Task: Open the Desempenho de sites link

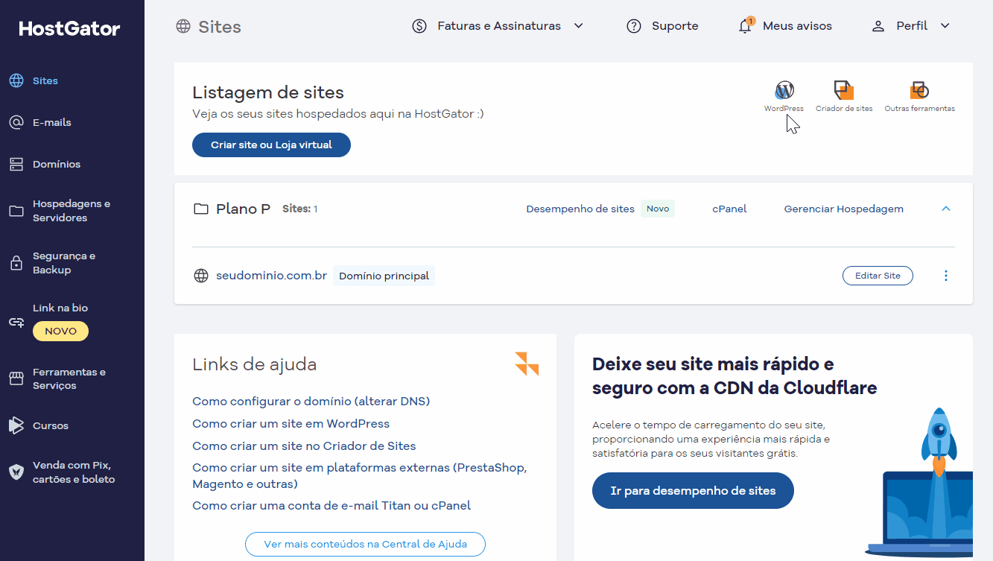Action: point(580,209)
